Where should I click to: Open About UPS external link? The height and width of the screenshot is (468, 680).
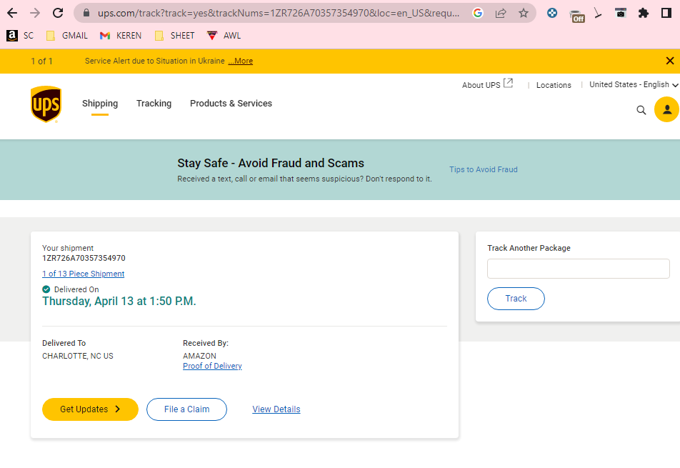pyautogui.click(x=487, y=84)
